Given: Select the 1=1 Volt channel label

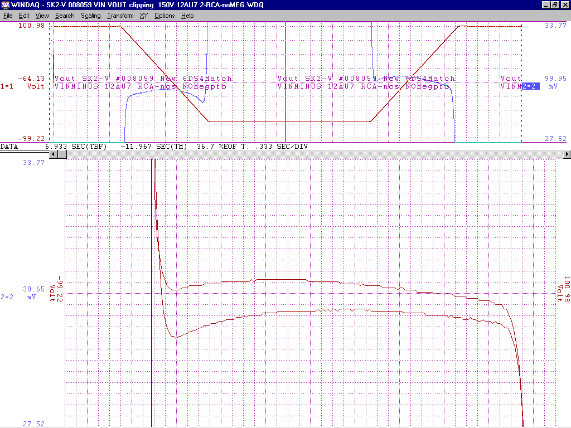Looking at the screenshot, I should click(x=22, y=86).
